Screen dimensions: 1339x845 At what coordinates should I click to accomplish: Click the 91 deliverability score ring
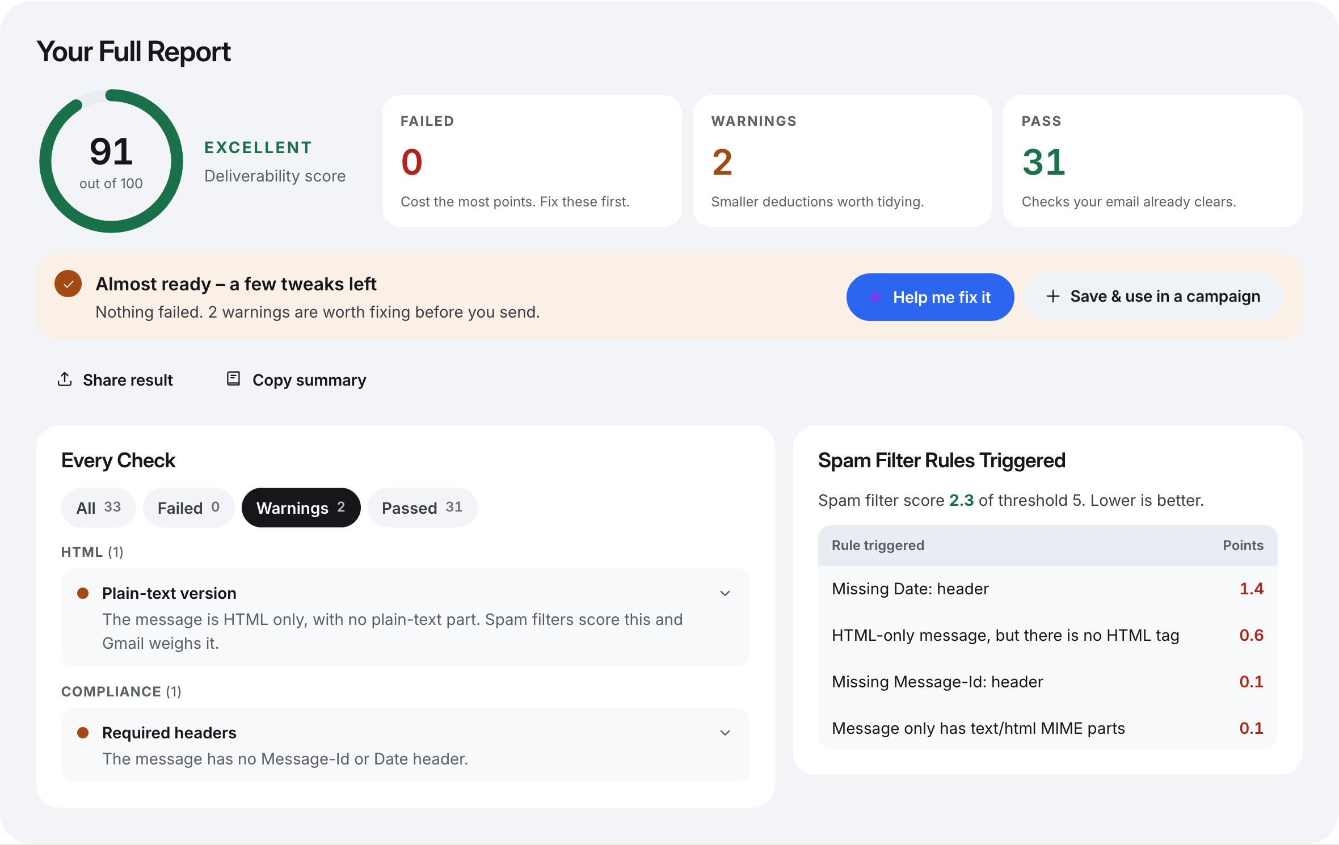coord(111,161)
